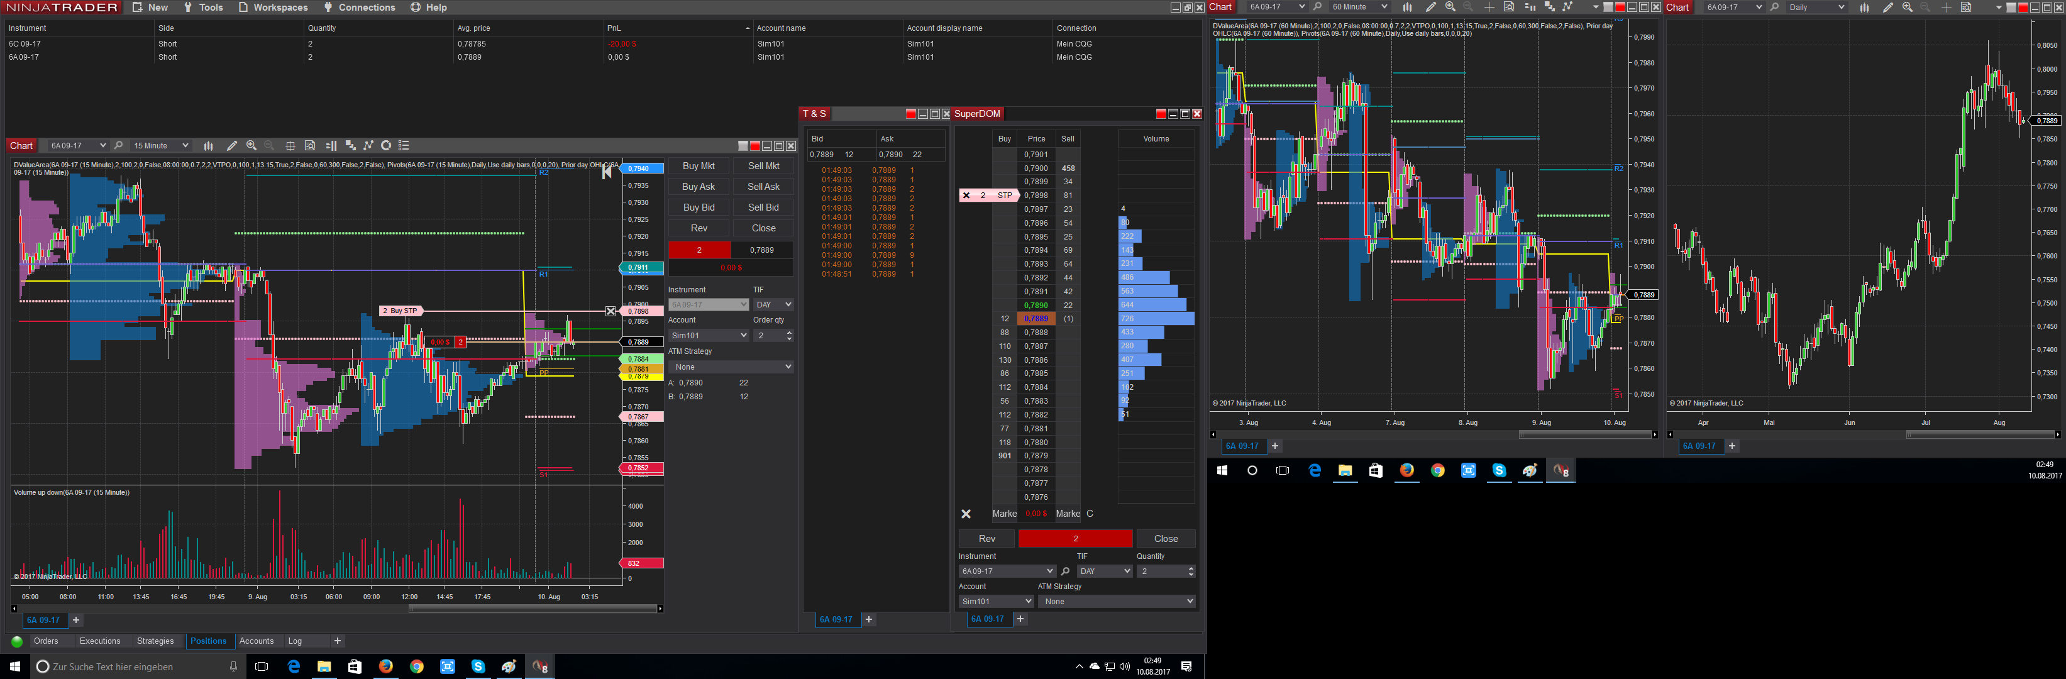The height and width of the screenshot is (679, 2066).
Task: Reverse position with Chart Trader Rev button
Action: 699,228
